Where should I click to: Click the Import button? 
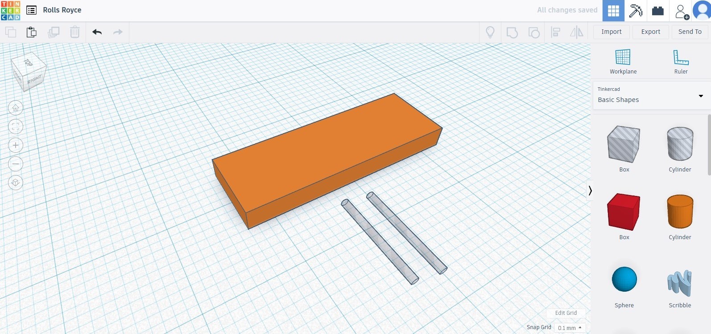coord(612,32)
